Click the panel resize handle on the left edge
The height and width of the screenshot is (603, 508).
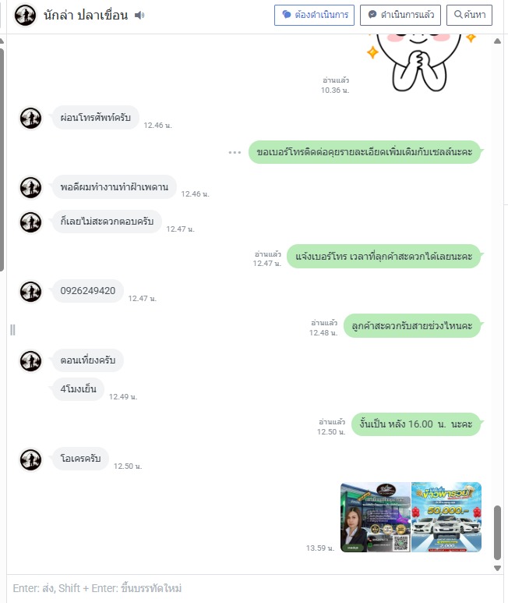click(x=12, y=330)
